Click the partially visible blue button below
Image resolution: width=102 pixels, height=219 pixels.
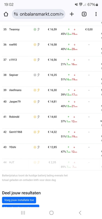pos(21,206)
